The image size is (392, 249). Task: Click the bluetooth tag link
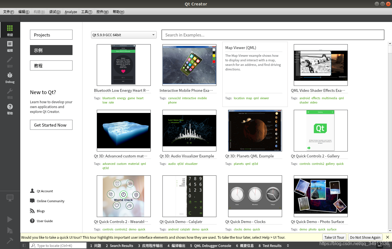tap(109, 98)
